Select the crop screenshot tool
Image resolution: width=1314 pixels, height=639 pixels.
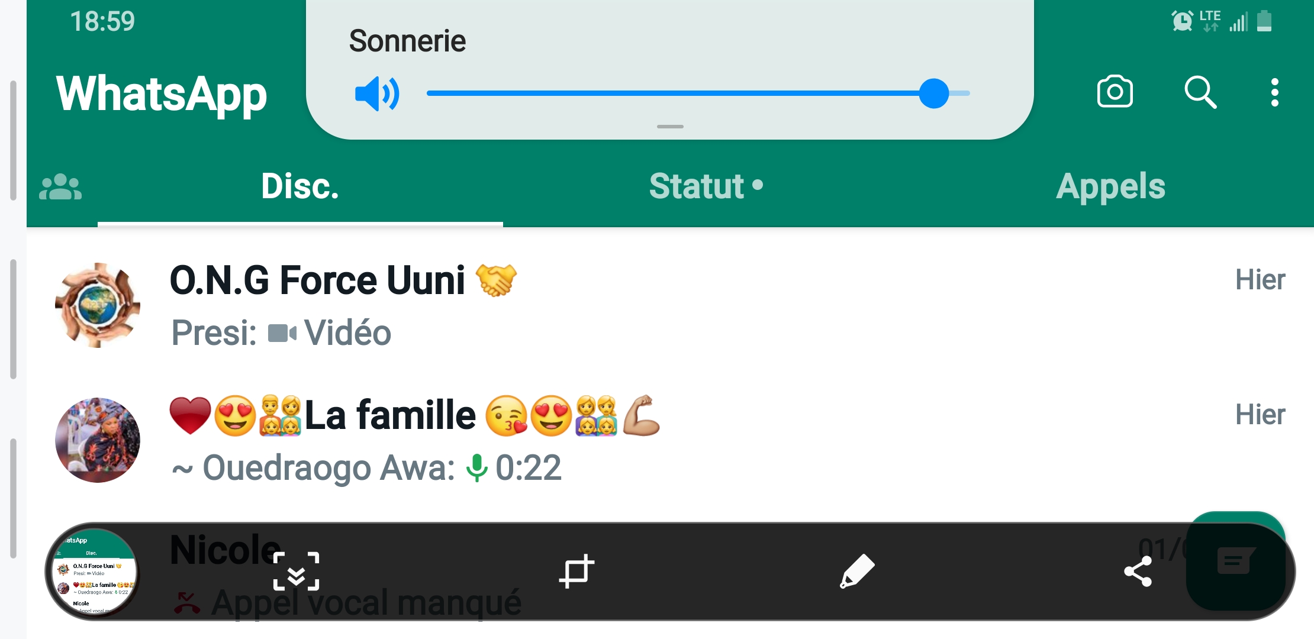577,572
